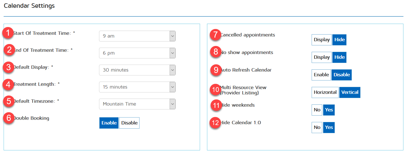409x154 pixels.
Task: Click the red number 3 marker
Action: pos(9,67)
